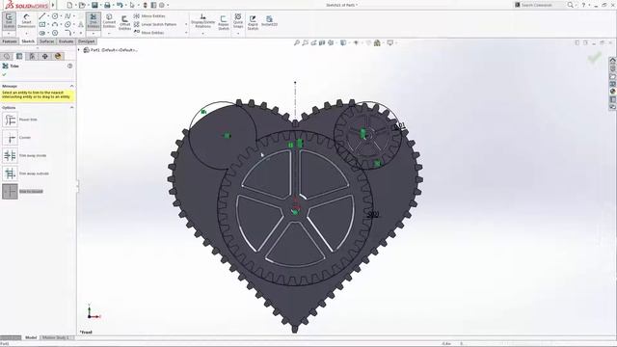Click Mirror Entities in the ribbon

click(x=149, y=16)
